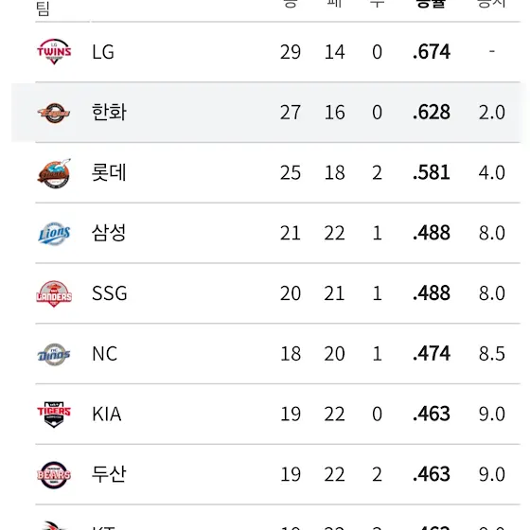Select the 두산 team name
The width and height of the screenshot is (530, 530).
(x=109, y=474)
